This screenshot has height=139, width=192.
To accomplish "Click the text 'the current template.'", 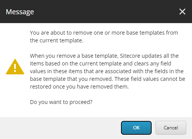I will coord(56,40).
